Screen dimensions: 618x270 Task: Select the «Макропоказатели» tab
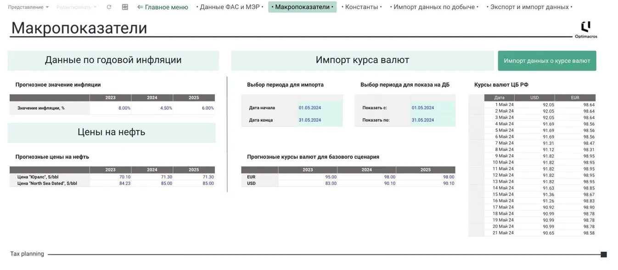tap(302, 7)
